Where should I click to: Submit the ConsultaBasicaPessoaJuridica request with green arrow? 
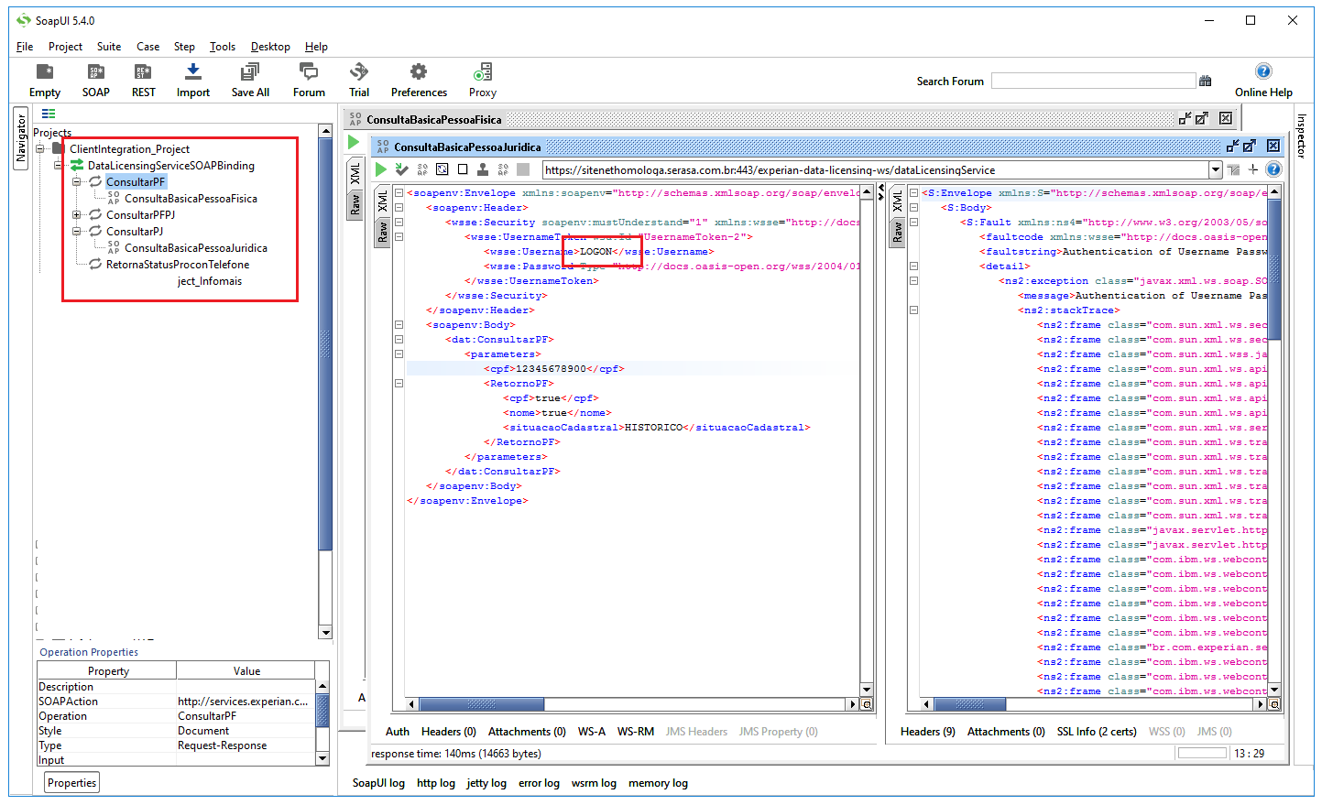[x=380, y=169]
